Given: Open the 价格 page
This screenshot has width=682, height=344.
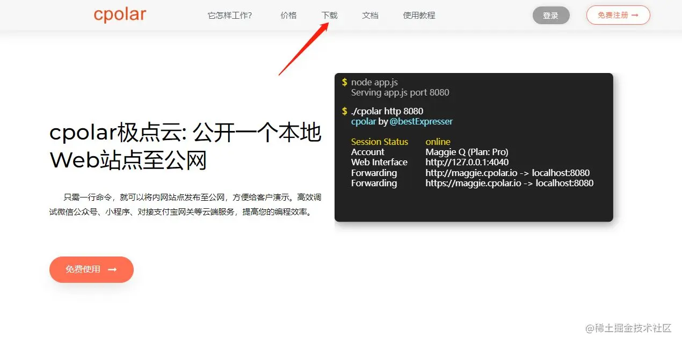Looking at the screenshot, I should tap(288, 16).
